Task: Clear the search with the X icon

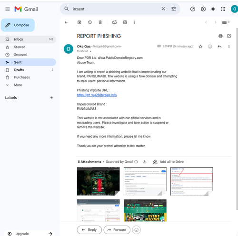Action: (x=163, y=9)
